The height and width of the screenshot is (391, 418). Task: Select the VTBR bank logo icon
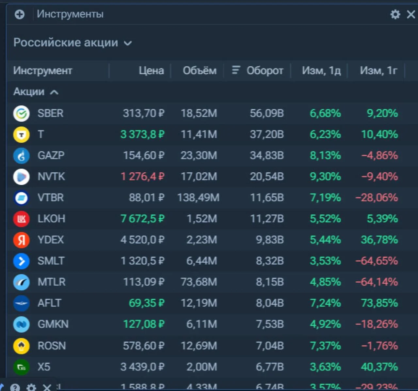coord(22,198)
